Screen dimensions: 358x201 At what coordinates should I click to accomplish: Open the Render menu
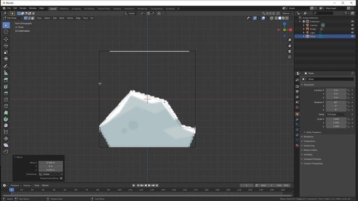23,8
